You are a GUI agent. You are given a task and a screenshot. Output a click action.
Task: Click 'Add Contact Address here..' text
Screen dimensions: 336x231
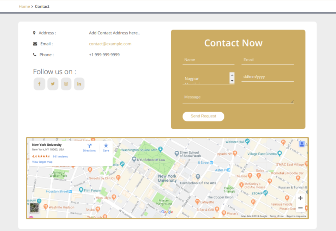[114, 33]
